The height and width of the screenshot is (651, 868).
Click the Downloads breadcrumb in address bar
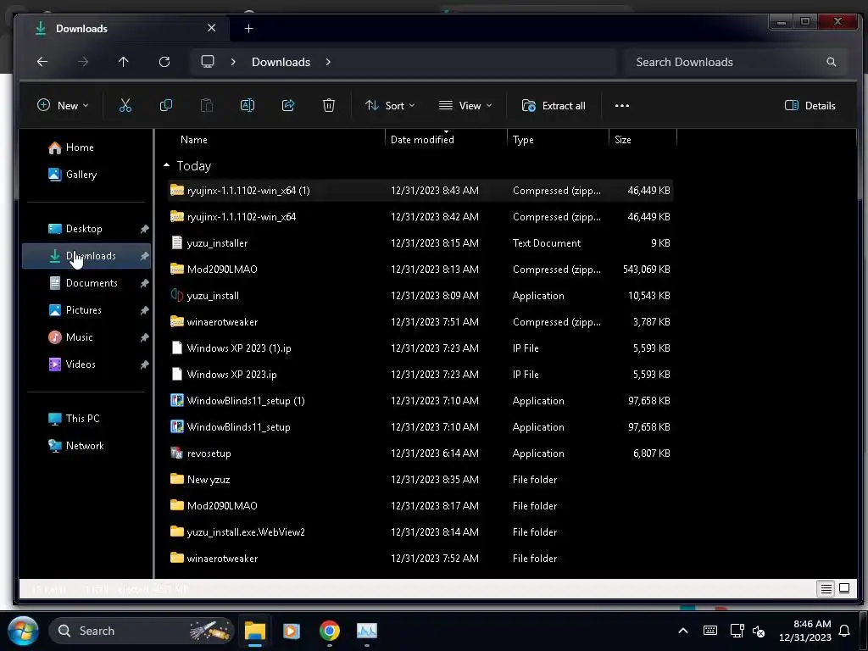pyautogui.click(x=281, y=62)
